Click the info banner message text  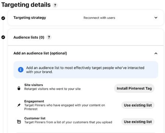(85, 70)
